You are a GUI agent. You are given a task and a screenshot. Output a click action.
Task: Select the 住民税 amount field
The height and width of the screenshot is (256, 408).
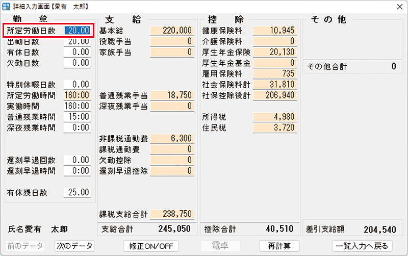pyautogui.click(x=274, y=127)
